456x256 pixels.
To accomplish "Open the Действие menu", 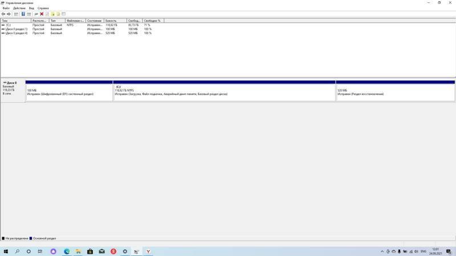I will click(19, 8).
